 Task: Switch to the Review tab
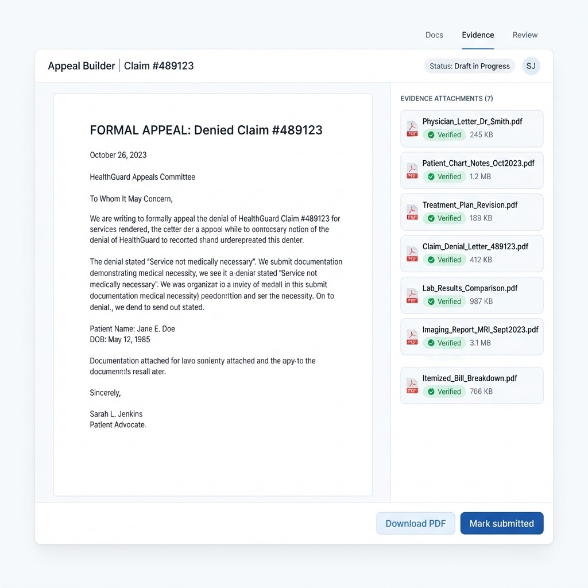point(525,35)
